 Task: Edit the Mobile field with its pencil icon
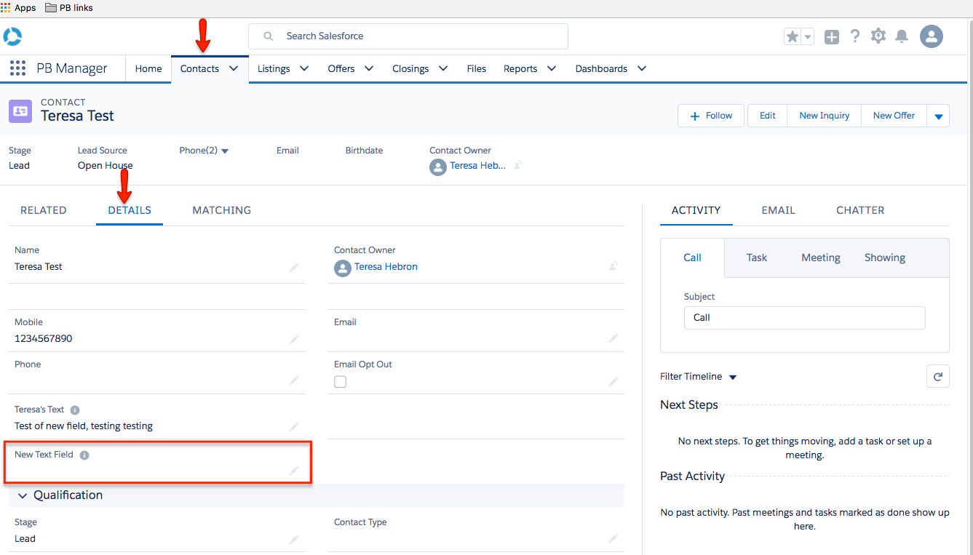(x=294, y=340)
